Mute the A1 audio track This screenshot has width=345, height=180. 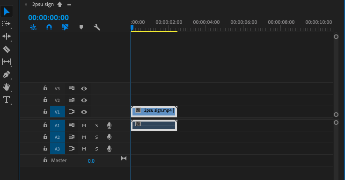coord(84,125)
